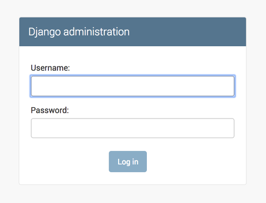The width and height of the screenshot is (266, 203).
Task: Click the Django administration header title
Action: 79,32
